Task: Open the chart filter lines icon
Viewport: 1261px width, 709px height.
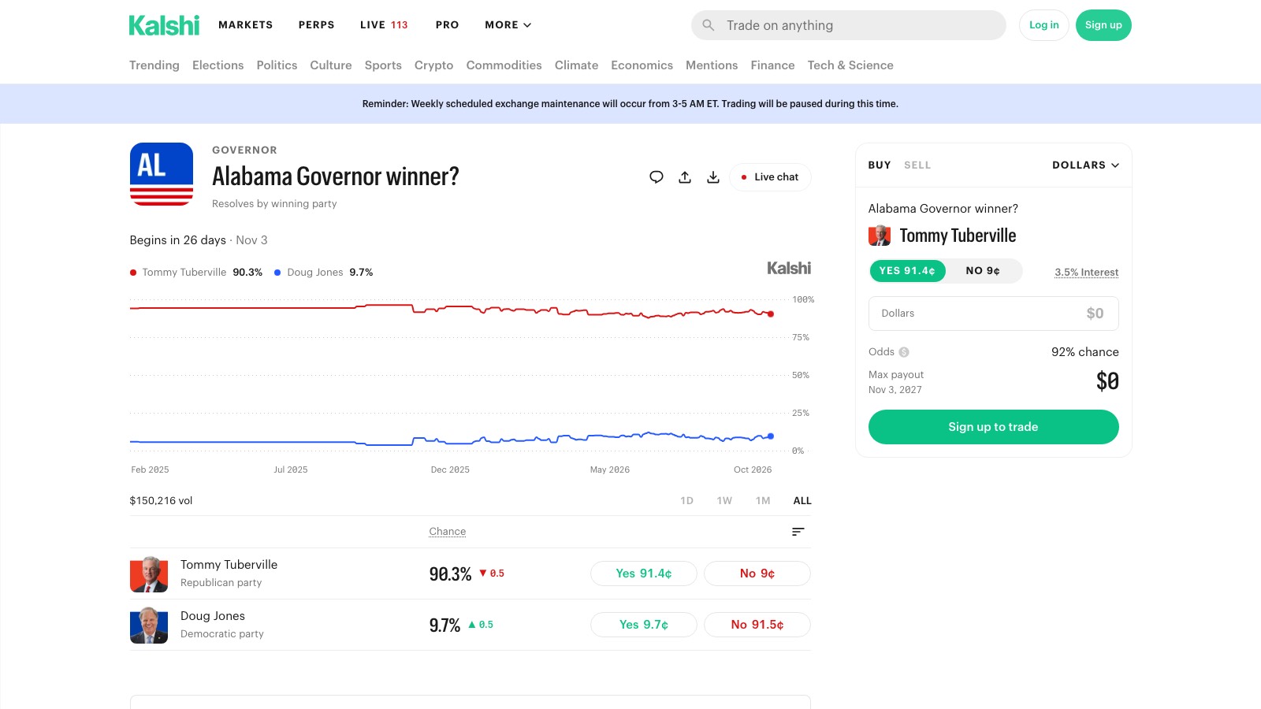Action: point(798,532)
